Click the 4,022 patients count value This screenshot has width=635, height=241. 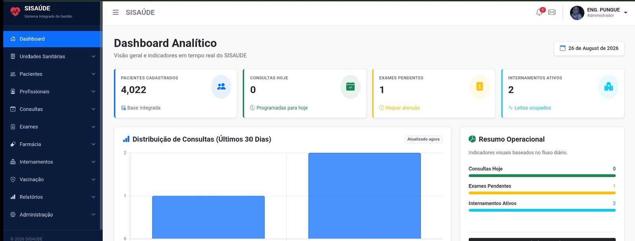tap(133, 90)
